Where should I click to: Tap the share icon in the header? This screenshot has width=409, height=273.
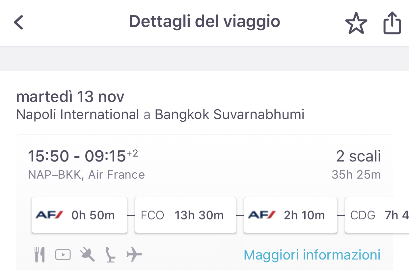(x=392, y=23)
